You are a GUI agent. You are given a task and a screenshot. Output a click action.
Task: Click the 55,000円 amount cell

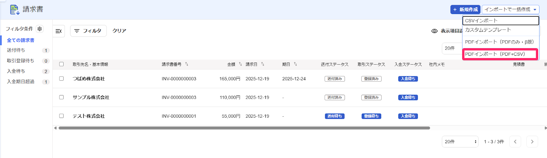pos(231,116)
